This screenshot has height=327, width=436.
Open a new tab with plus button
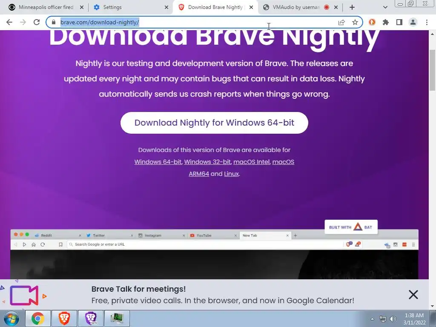coord(352,7)
